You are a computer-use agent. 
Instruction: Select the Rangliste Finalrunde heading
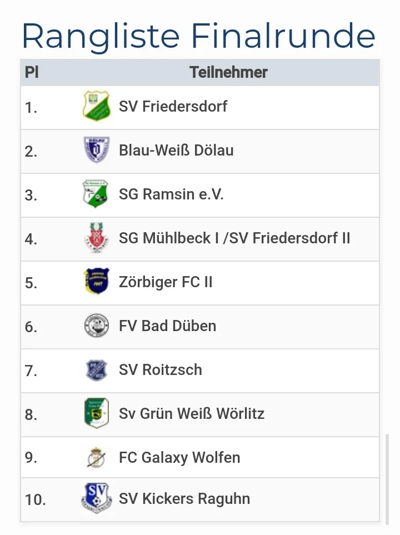coord(199,37)
